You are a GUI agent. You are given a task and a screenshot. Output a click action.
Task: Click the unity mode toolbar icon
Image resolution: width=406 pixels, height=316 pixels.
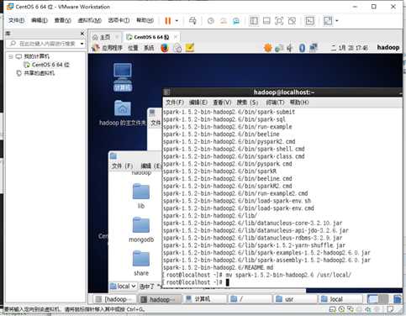click(x=292, y=21)
